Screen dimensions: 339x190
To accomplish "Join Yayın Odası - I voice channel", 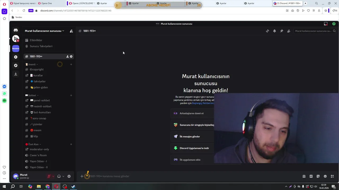I will click(x=48, y=161).
